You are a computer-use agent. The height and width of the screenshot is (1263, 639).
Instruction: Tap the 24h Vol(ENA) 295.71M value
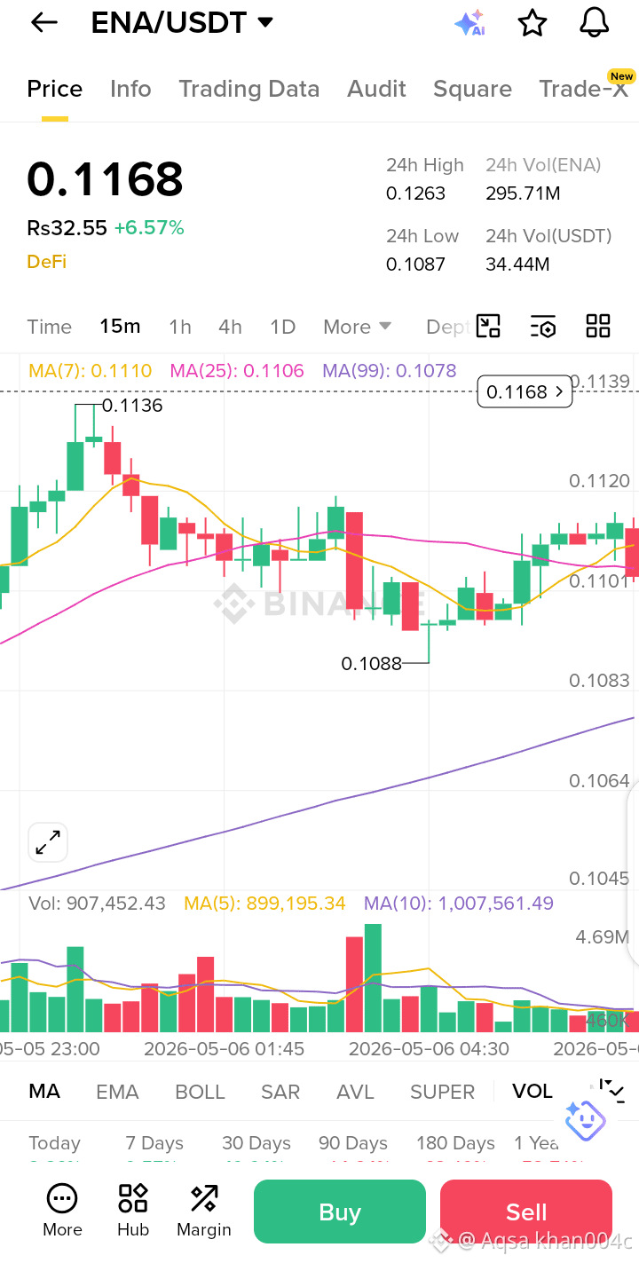(523, 193)
